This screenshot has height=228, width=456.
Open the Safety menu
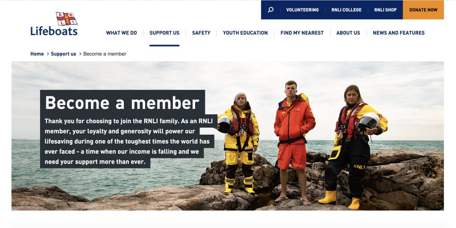click(x=201, y=33)
